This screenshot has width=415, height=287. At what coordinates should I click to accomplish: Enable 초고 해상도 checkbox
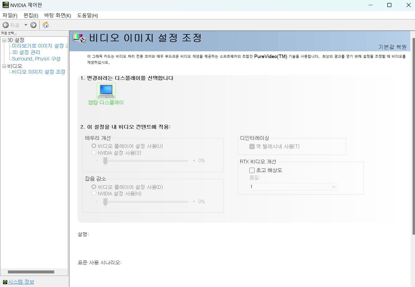click(x=252, y=170)
